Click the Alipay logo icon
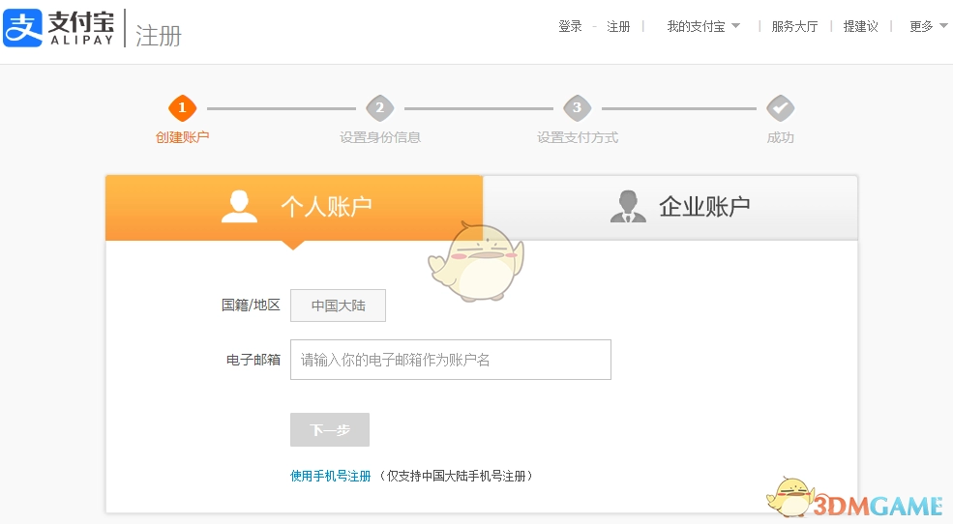Viewport: 953px width, 524px height. (23, 28)
